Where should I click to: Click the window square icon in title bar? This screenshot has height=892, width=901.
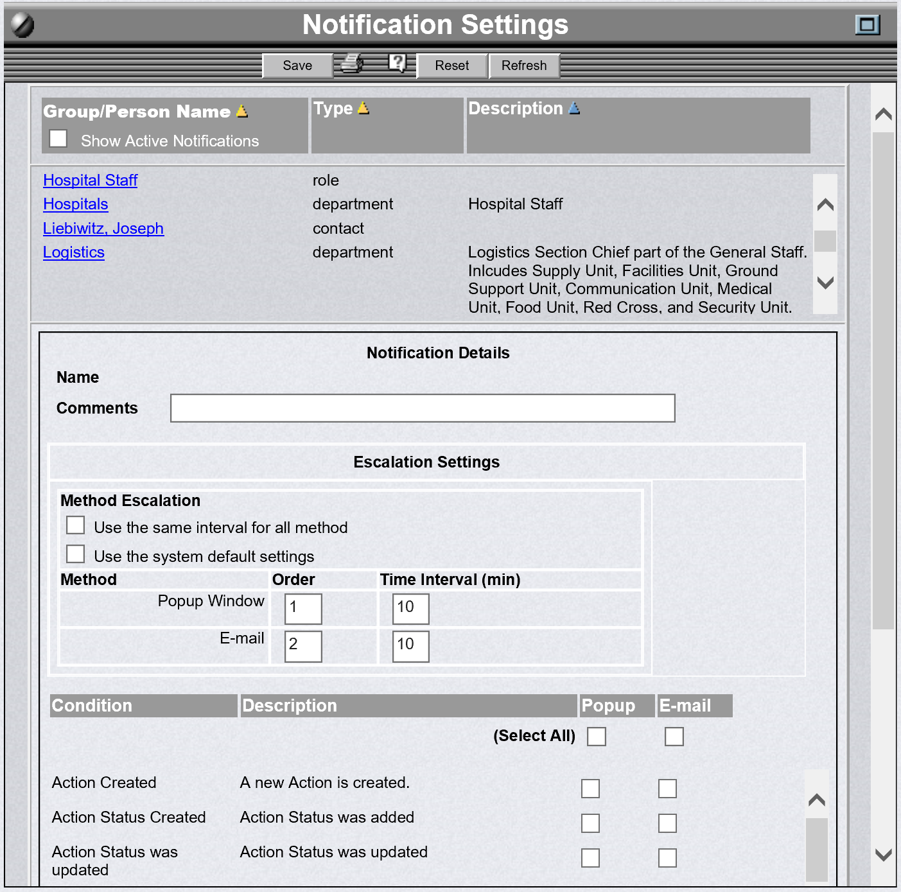pyautogui.click(x=867, y=25)
